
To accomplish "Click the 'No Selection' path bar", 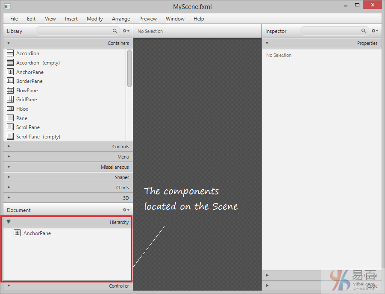I will point(197,31).
